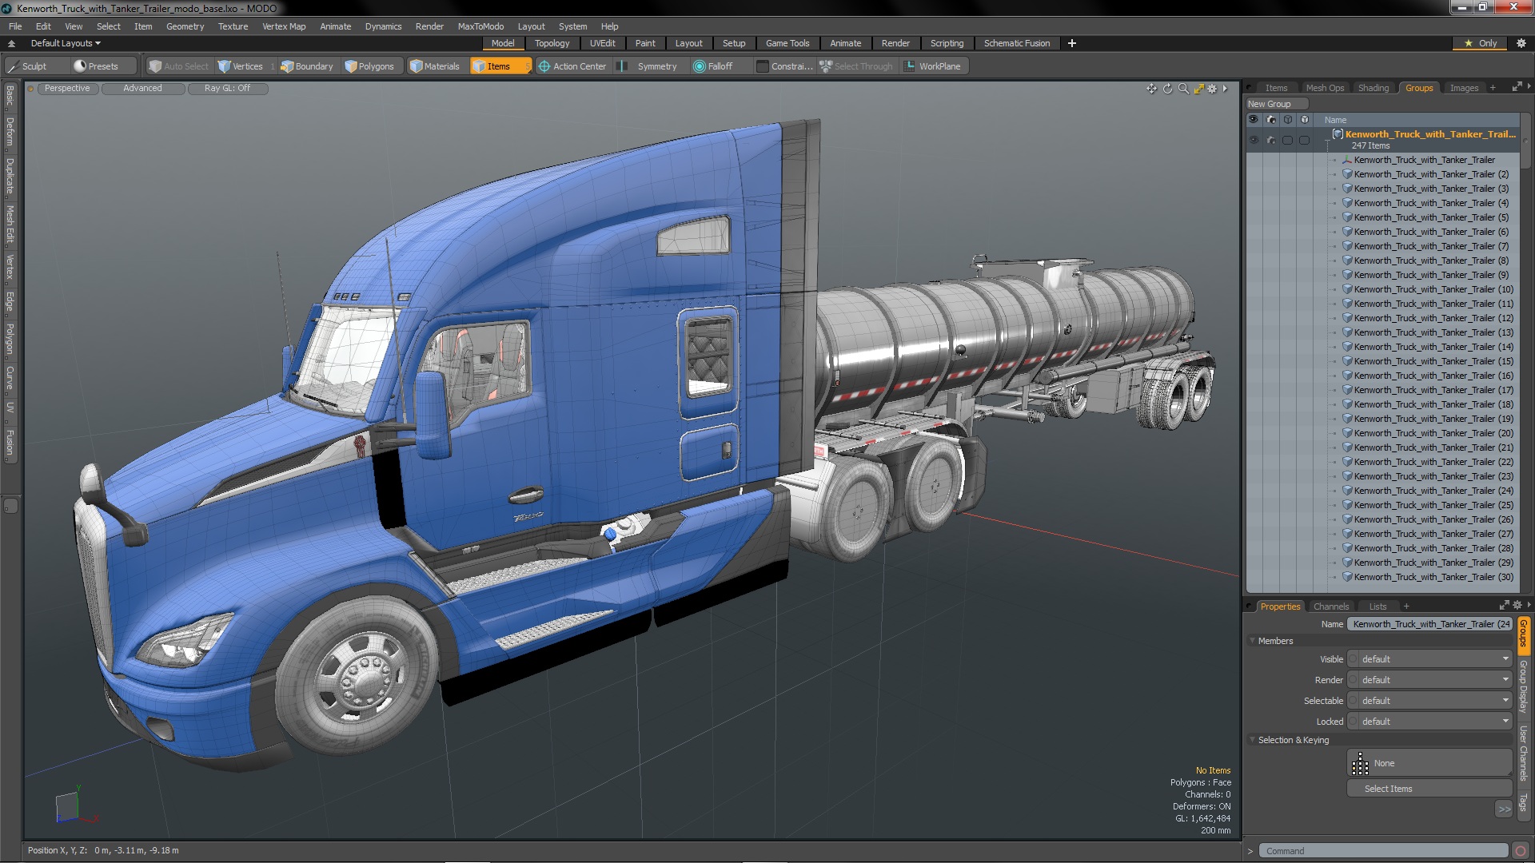Click the eye column header in Groups list
The image size is (1535, 863).
(x=1253, y=120)
